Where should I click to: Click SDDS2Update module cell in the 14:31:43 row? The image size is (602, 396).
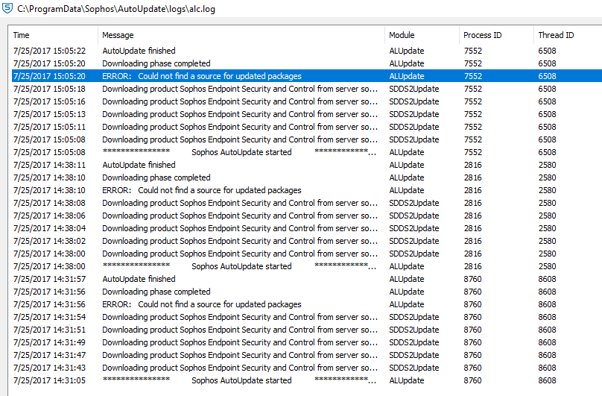click(414, 368)
